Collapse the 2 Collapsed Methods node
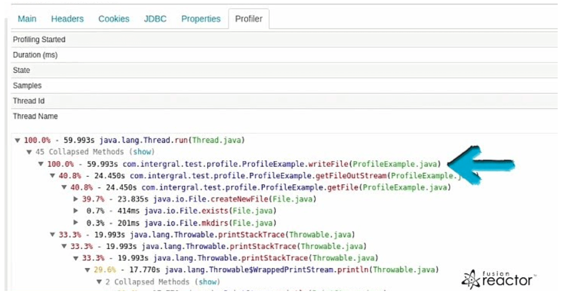This screenshot has height=298, width=563. click(x=99, y=282)
